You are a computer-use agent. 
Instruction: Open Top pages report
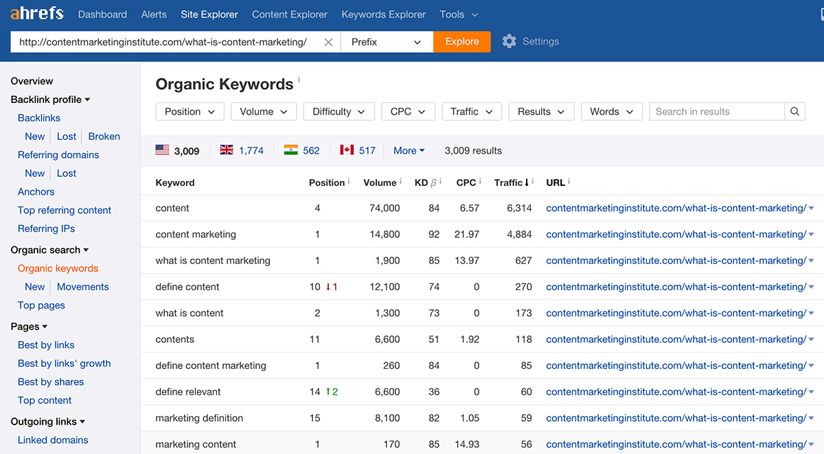pyautogui.click(x=41, y=305)
